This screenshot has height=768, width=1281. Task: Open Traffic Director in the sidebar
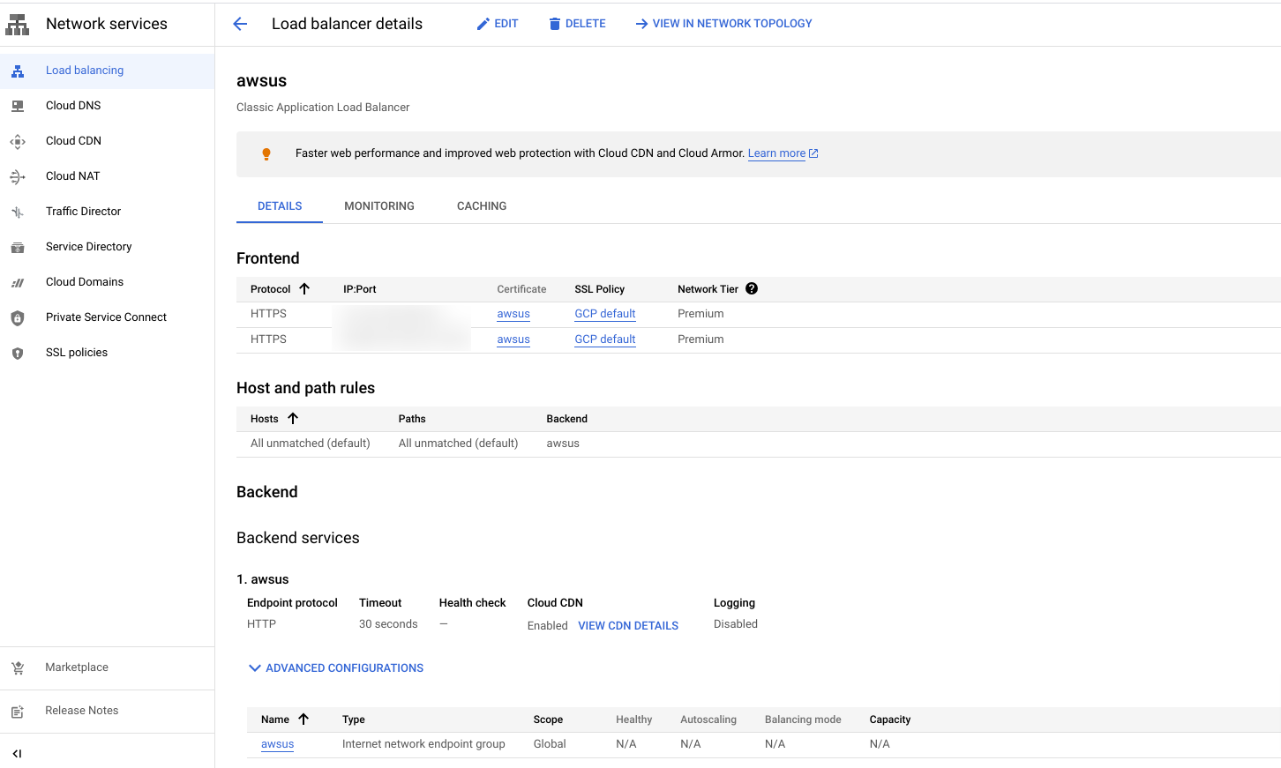tap(107, 212)
